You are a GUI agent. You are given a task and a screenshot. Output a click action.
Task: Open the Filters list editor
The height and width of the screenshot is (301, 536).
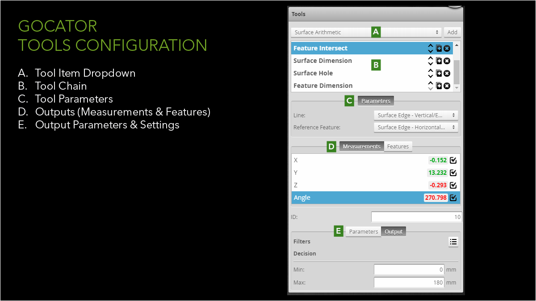click(x=453, y=241)
